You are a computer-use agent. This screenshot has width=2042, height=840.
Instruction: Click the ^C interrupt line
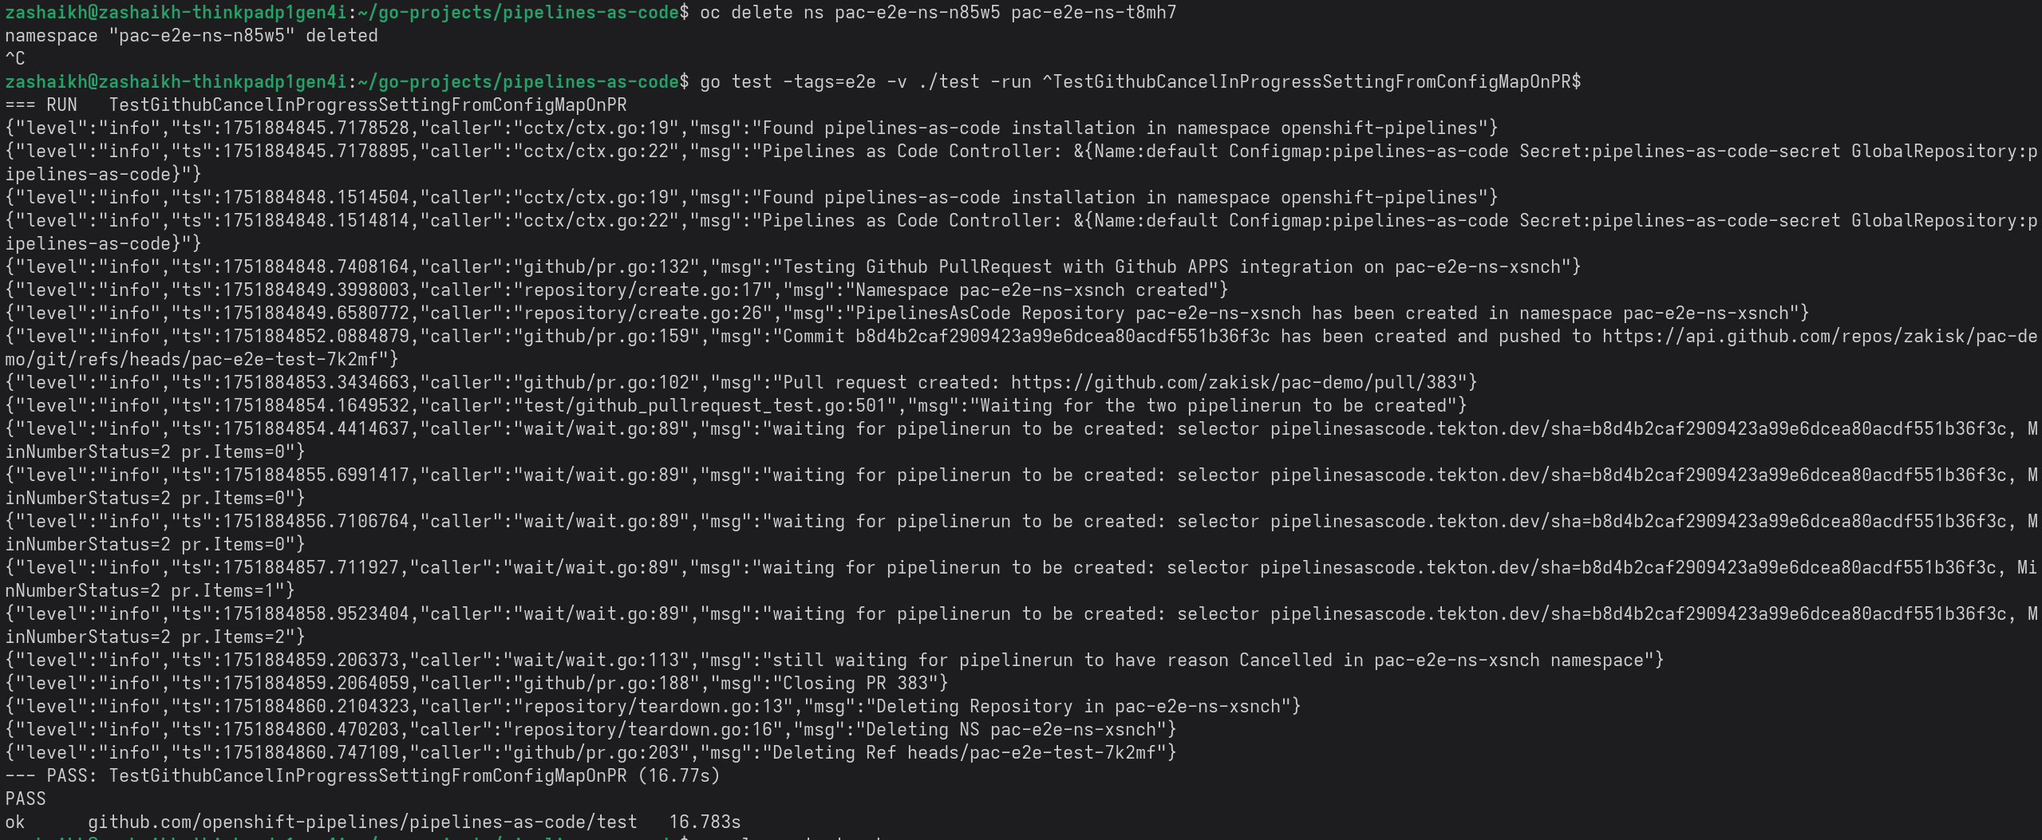point(15,59)
